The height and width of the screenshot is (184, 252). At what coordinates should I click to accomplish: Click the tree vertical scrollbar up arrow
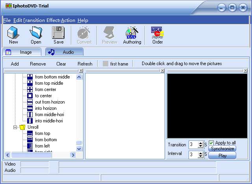79,77
